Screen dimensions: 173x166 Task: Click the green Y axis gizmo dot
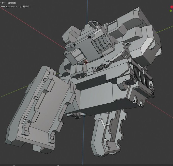(171, 11)
